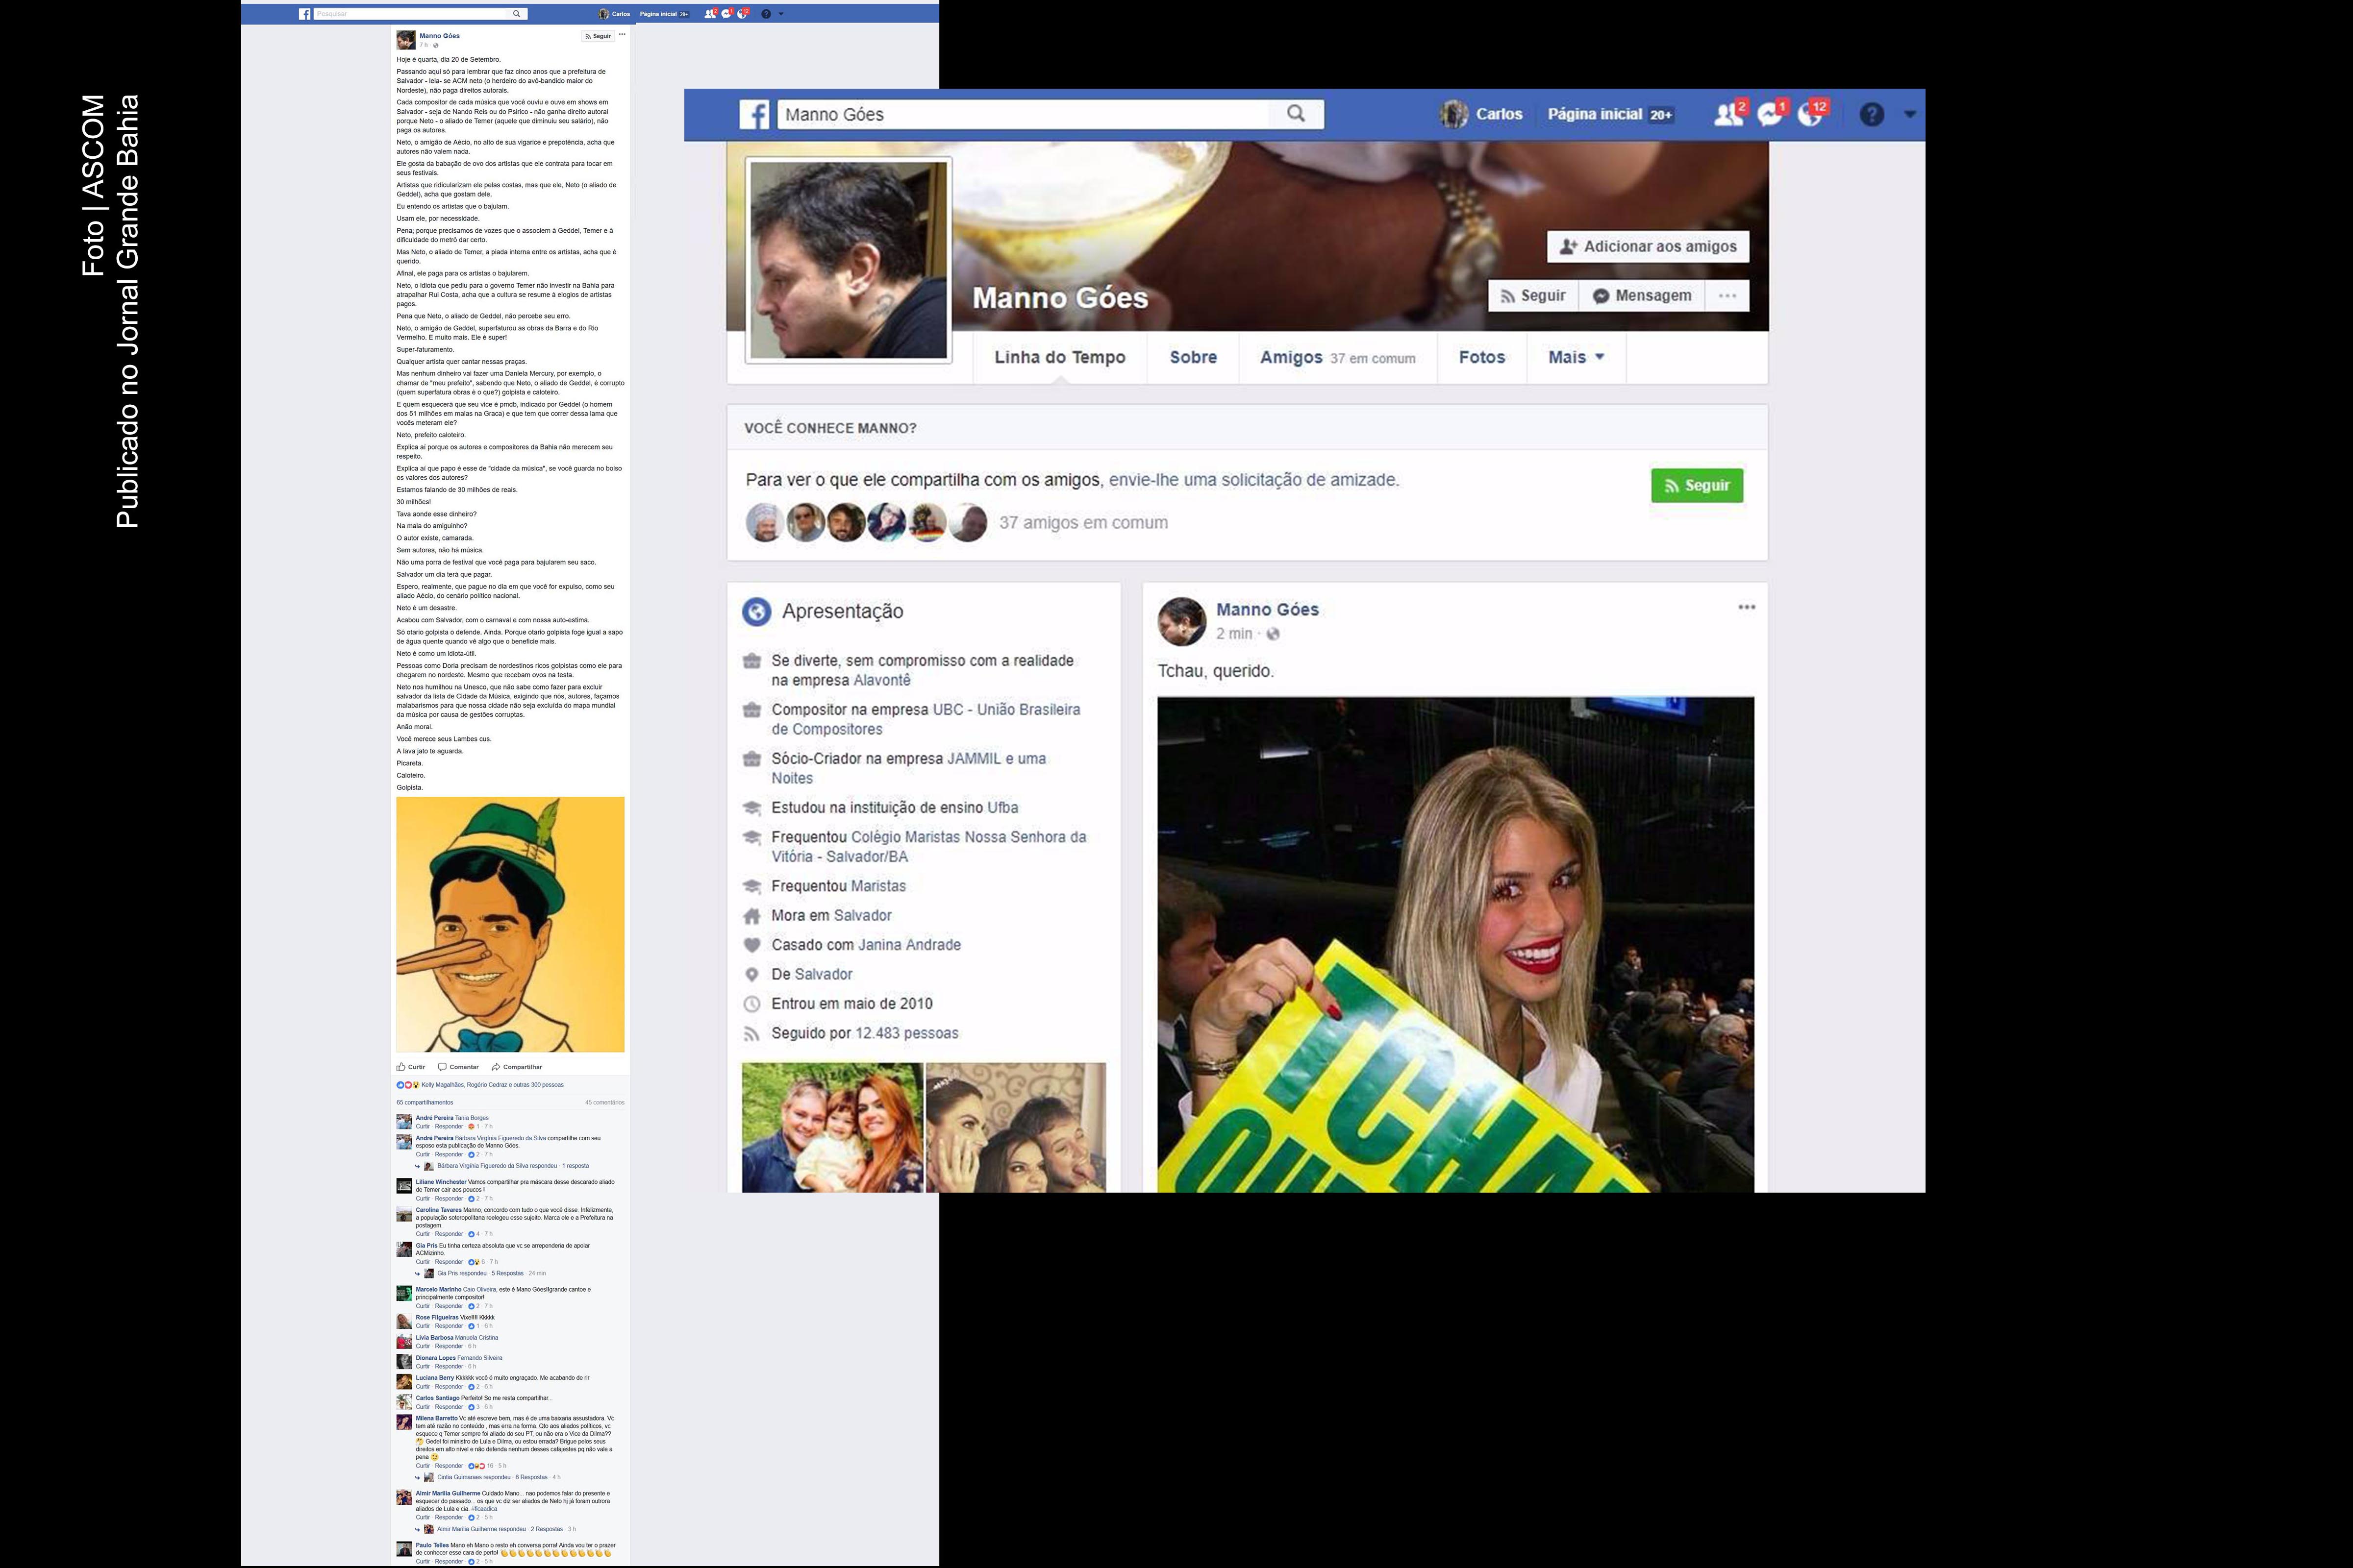Click inside the Manno Góes search field
The height and width of the screenshot is (1568, 2353).
[x=1001, y=113]
